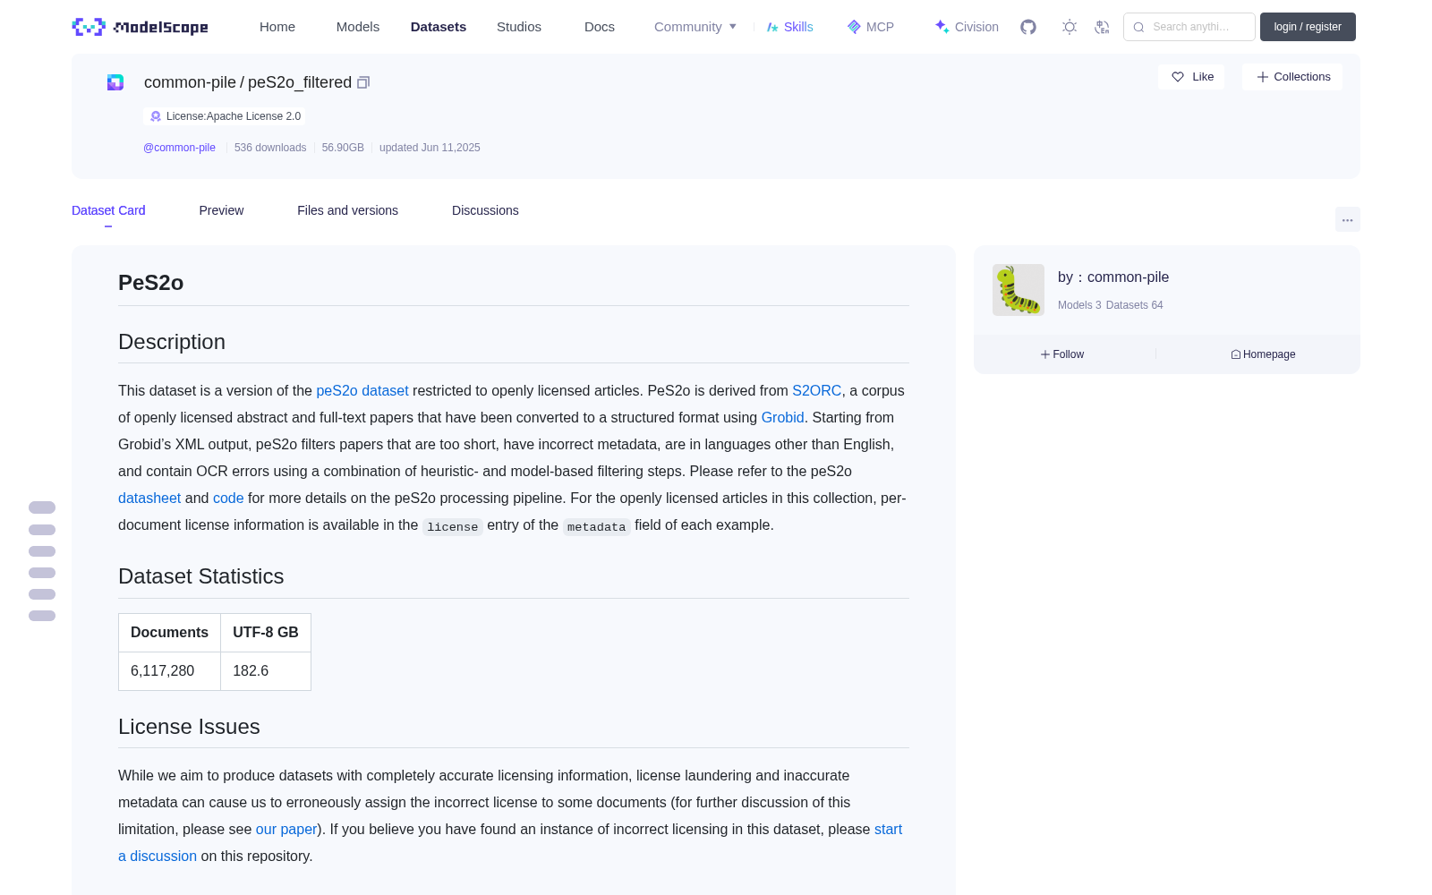Focus the search anything field
The height and width of the screenshot is (895, 1432).
(1189, 27)
